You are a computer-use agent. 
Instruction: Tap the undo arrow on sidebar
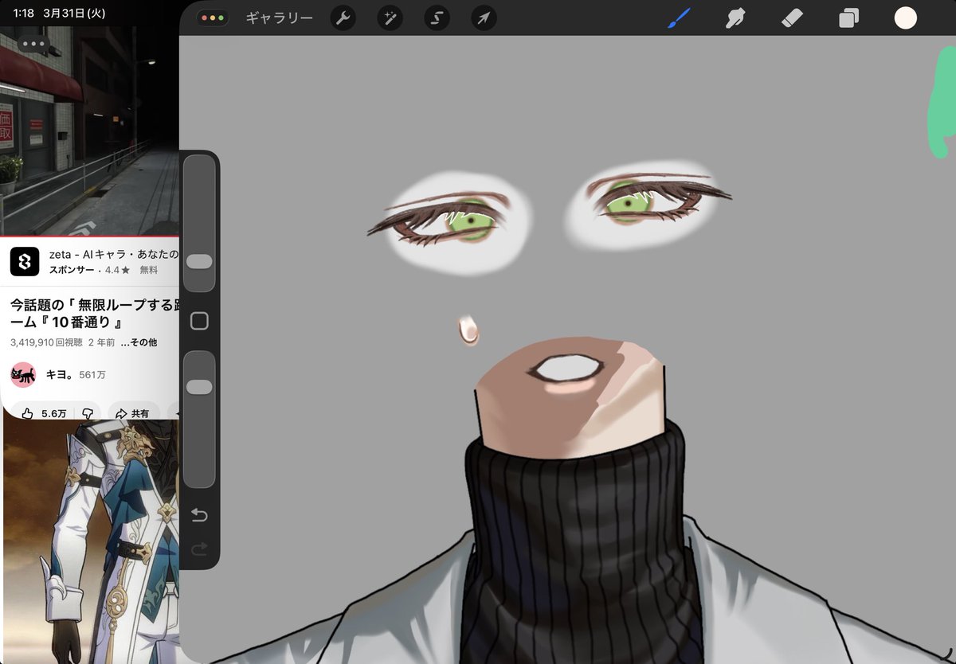tap(199, 516)
